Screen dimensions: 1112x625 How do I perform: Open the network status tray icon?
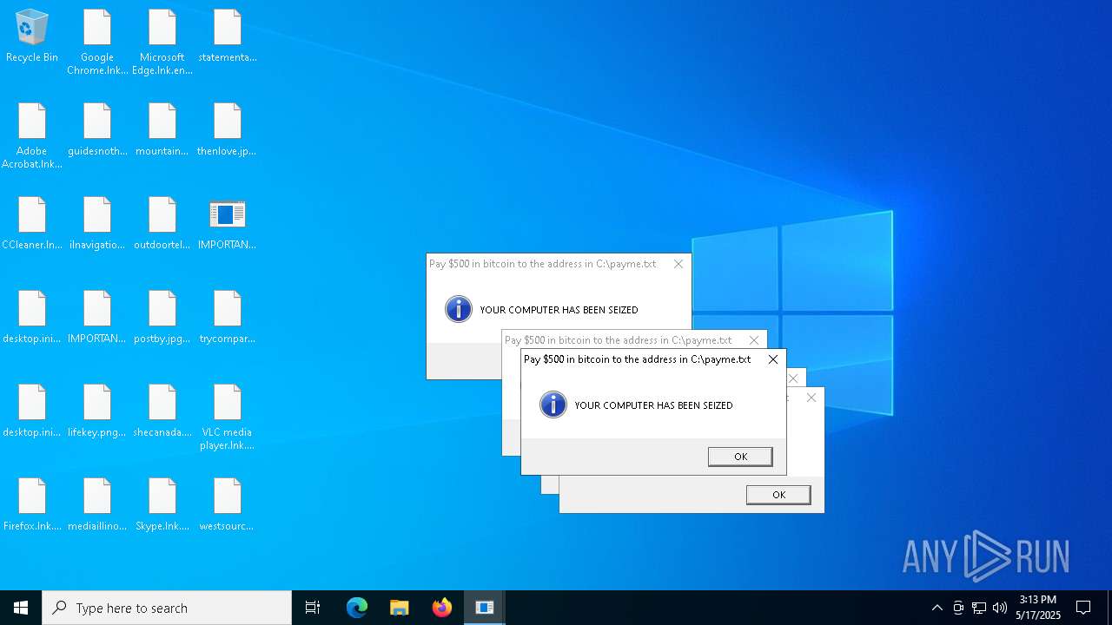coord(979,608)
